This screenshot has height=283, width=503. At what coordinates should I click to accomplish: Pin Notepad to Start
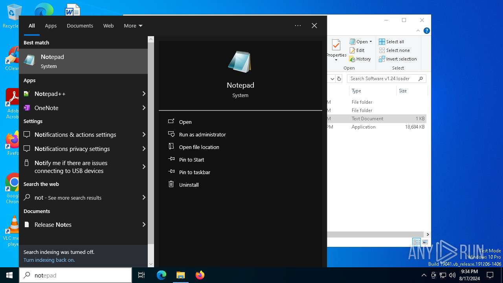(x=186, y=160)
